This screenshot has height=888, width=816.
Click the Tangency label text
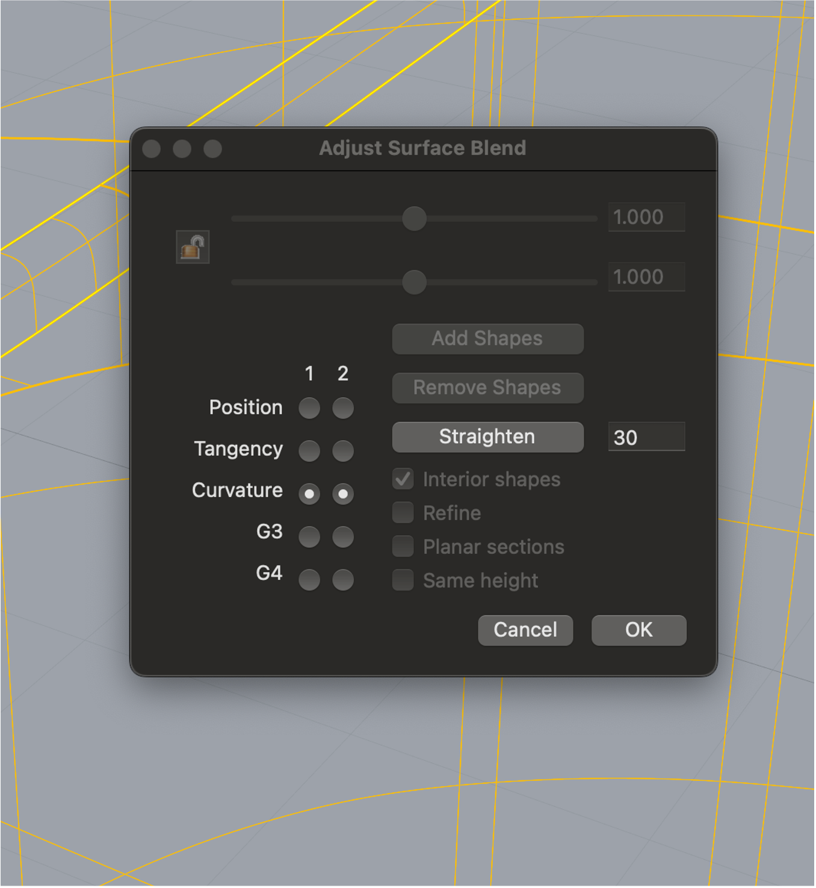[x=238, y=450]
